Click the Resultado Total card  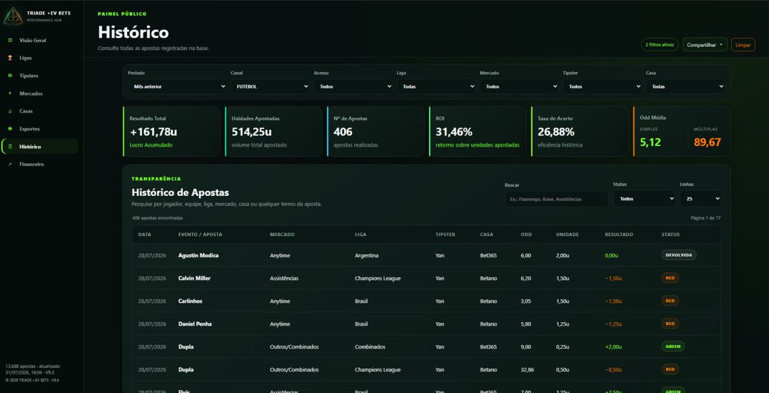[x=171, y=131]
